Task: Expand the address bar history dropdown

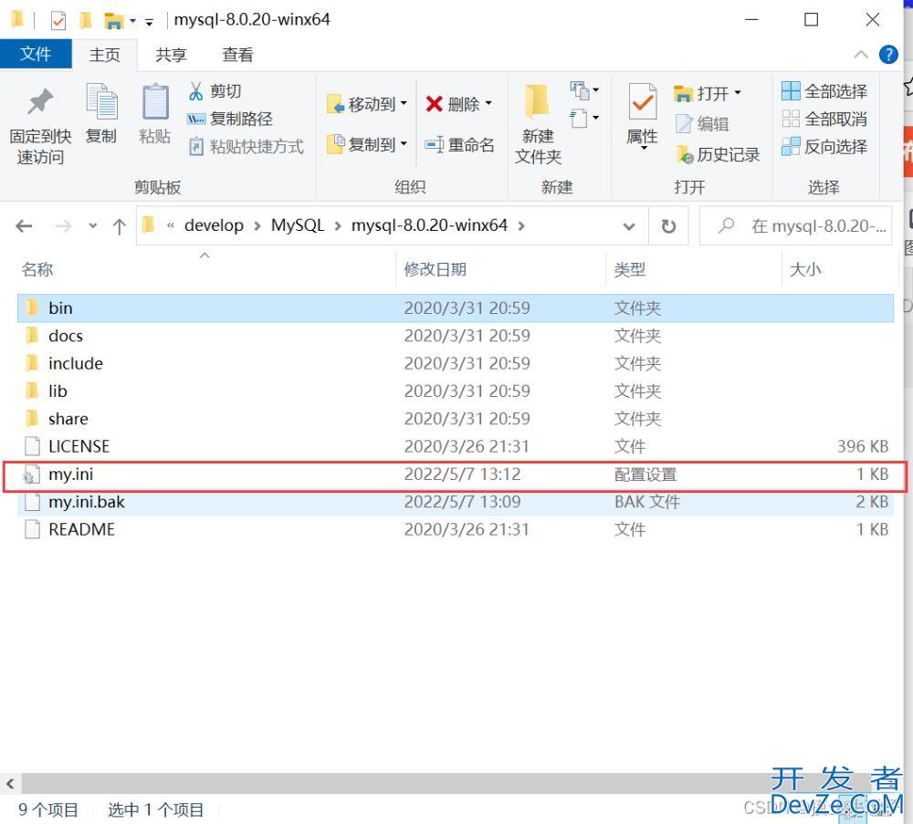Action: click(x=629, y=225)
